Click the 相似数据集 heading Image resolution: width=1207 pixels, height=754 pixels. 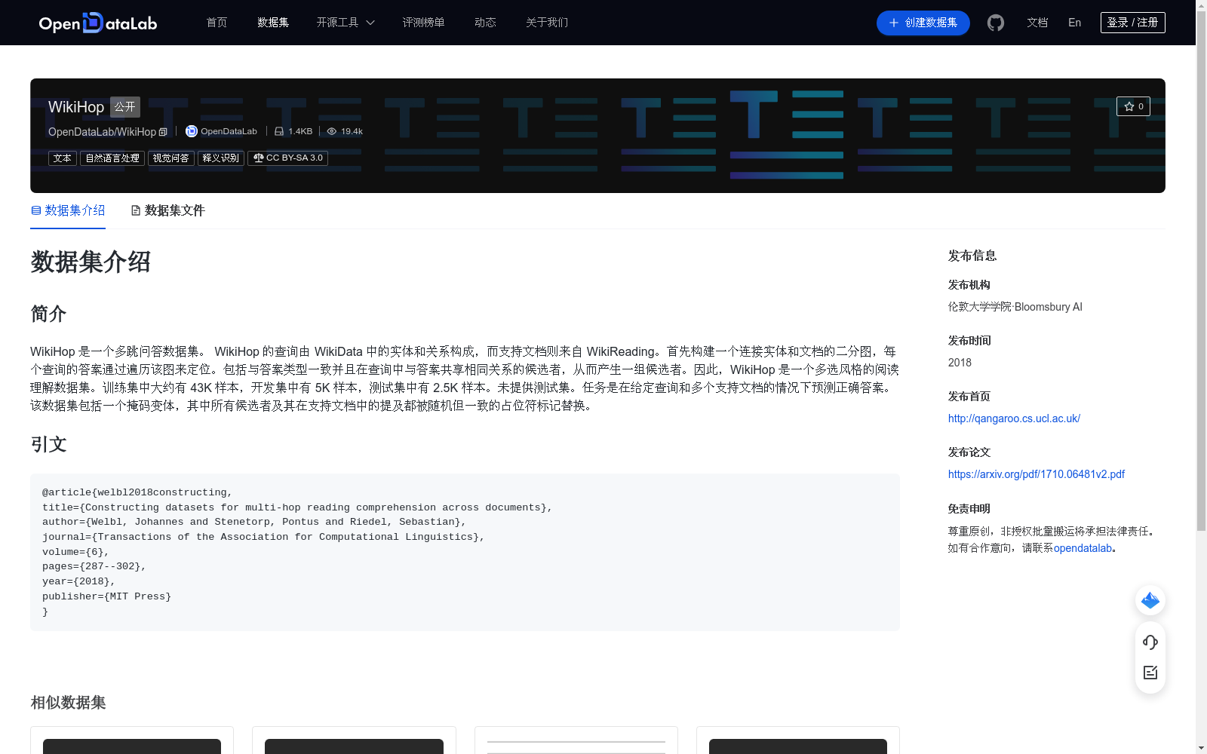tap(68, 703)
